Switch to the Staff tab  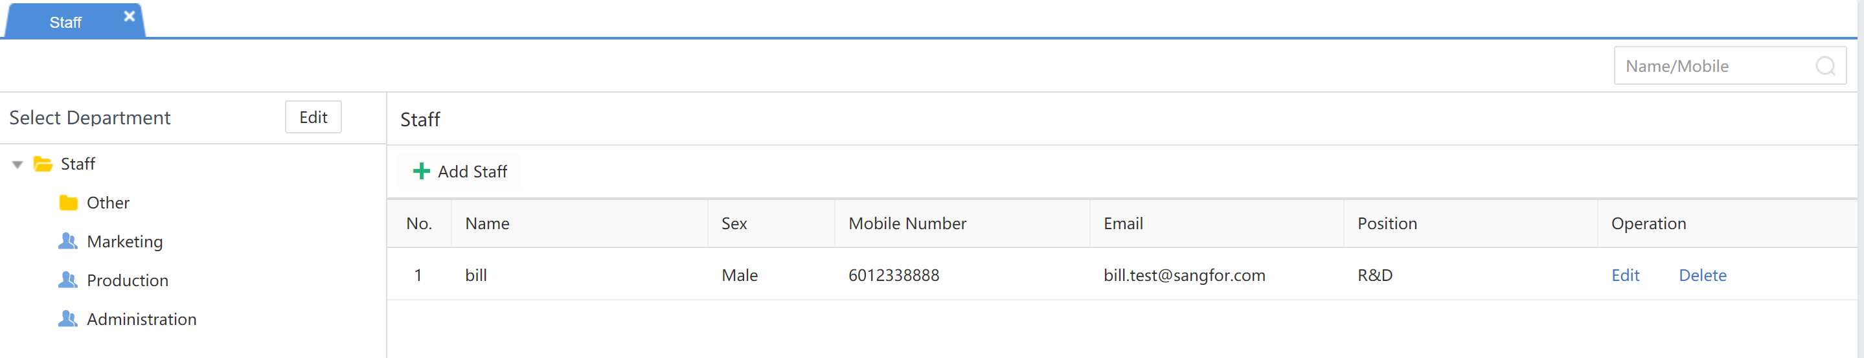pos(65,23)
